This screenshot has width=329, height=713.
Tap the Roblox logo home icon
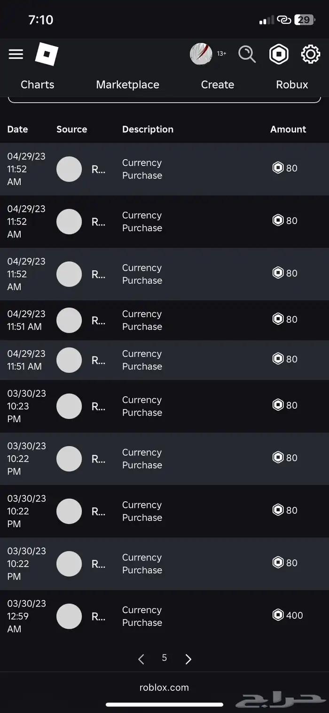47,55
